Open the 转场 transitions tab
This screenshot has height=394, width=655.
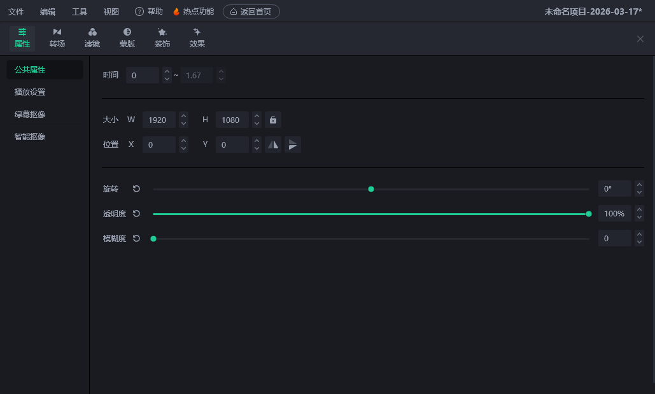point(57,38)
